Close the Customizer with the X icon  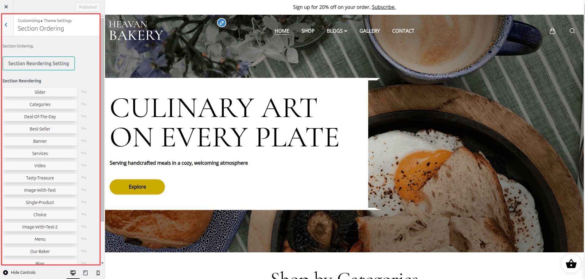(x=6, y=7)
